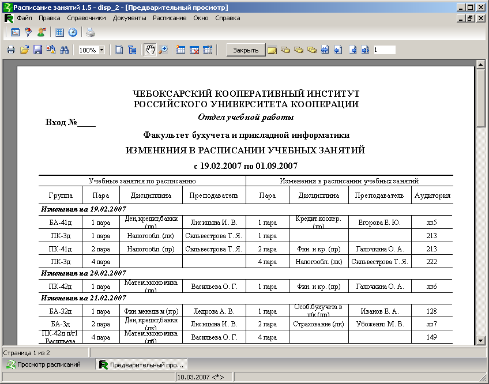The image size is (489, 384).
Task: Open the Документы menu
Action: (x=129, y=18)
